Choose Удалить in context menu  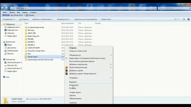point(72,95)
